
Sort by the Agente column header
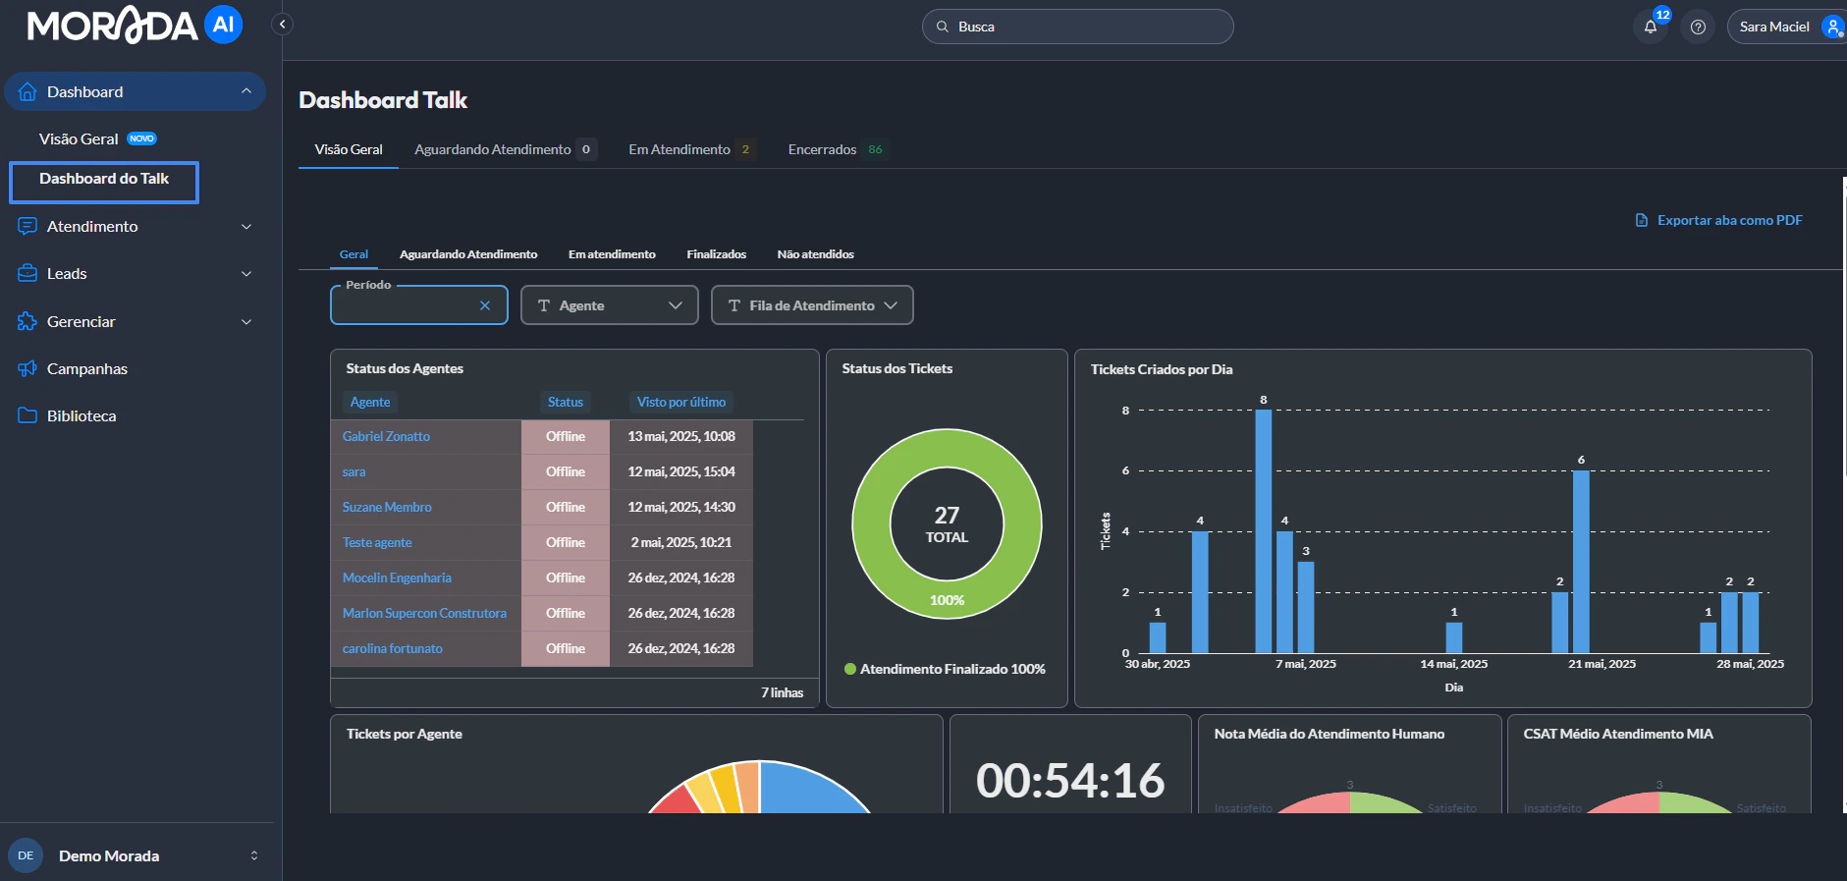point(370,402)
